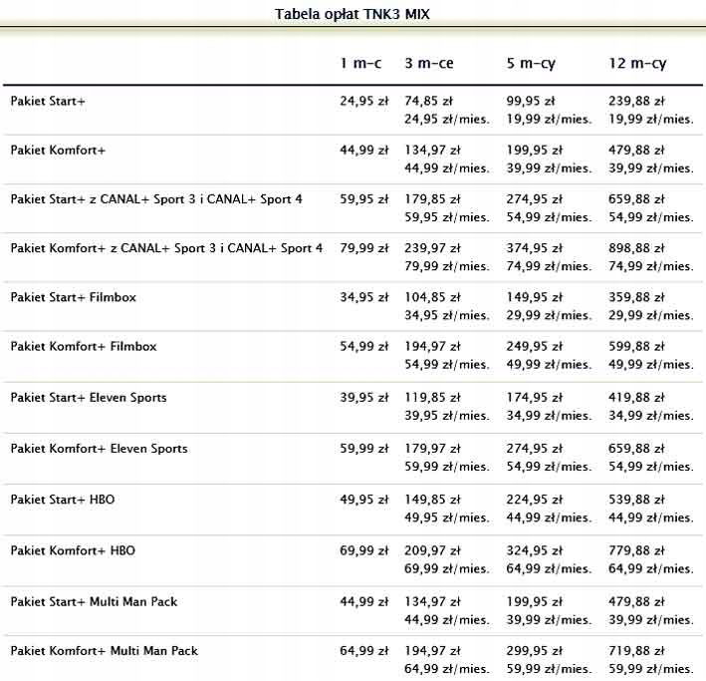Click the '5 m-cy' column header
Screen dimensions: 706x681
531,63
